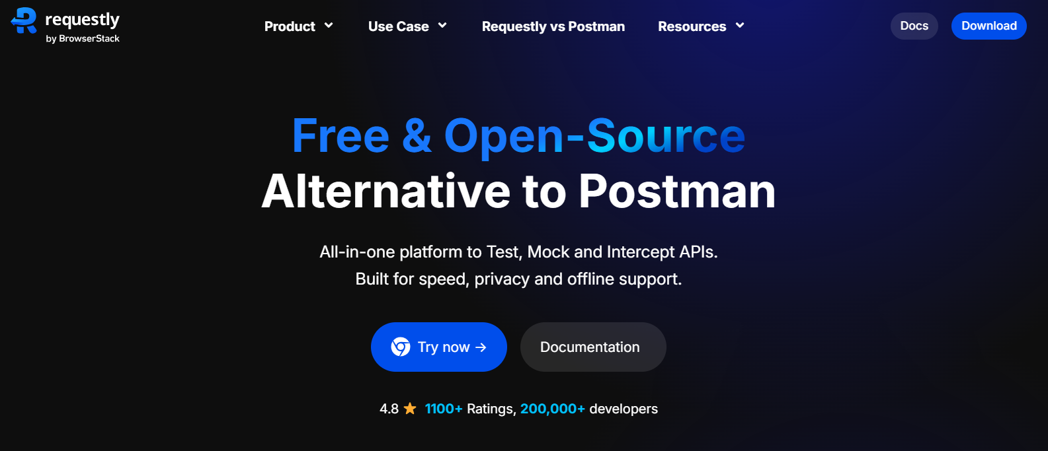The image size is (1048, 451).
Task: Click the blue Download button
Action: pos(989,26)
